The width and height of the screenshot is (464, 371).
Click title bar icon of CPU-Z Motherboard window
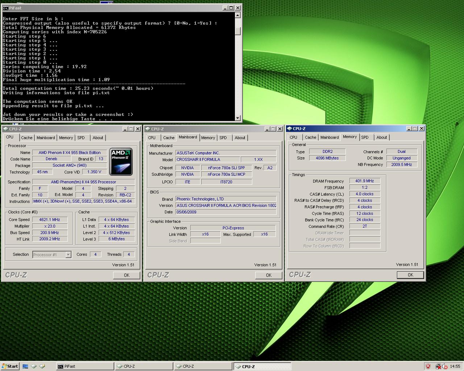click(x=147, y=129)
